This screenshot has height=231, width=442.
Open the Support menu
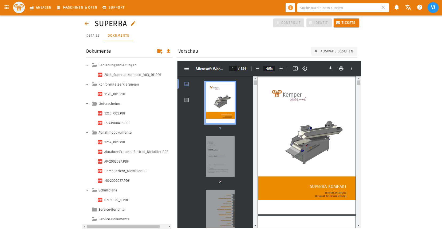(x=113, y=7)
